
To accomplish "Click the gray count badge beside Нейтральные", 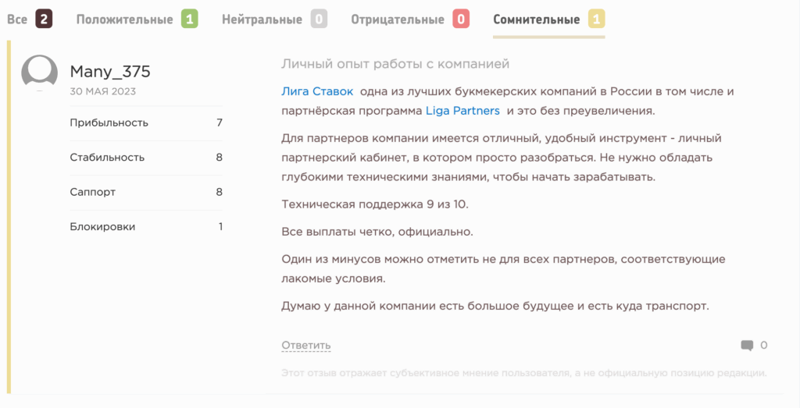I will click(318, 19).
